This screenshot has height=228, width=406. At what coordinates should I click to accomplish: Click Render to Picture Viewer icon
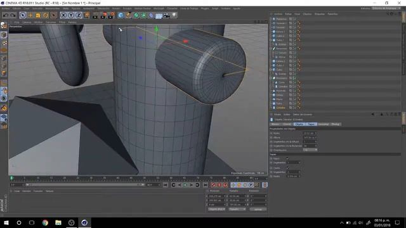(103, 15)
